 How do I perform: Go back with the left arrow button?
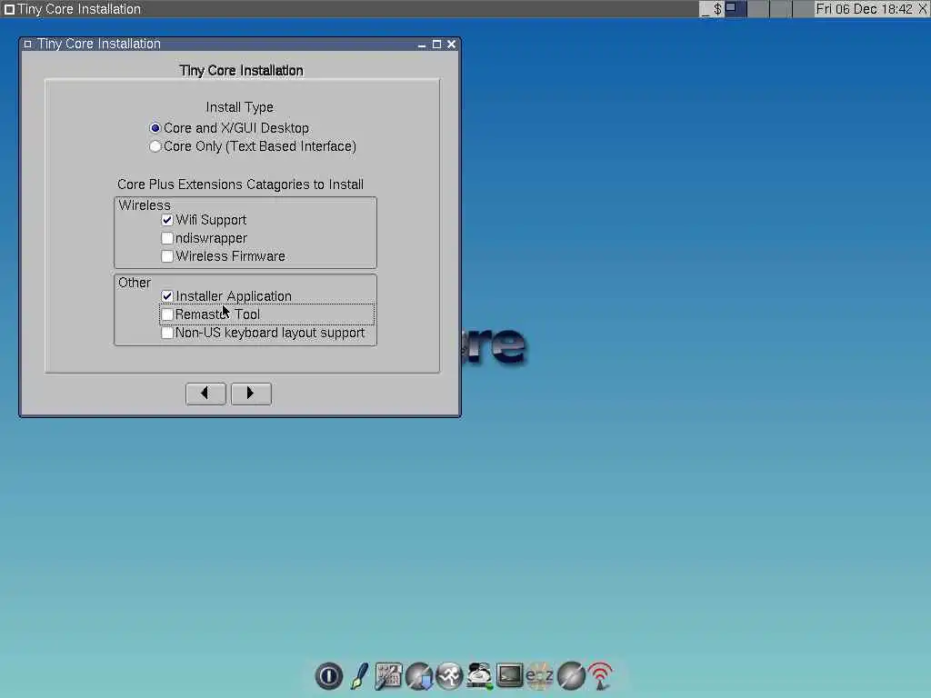pyautogui.click(x=205, y=394)
